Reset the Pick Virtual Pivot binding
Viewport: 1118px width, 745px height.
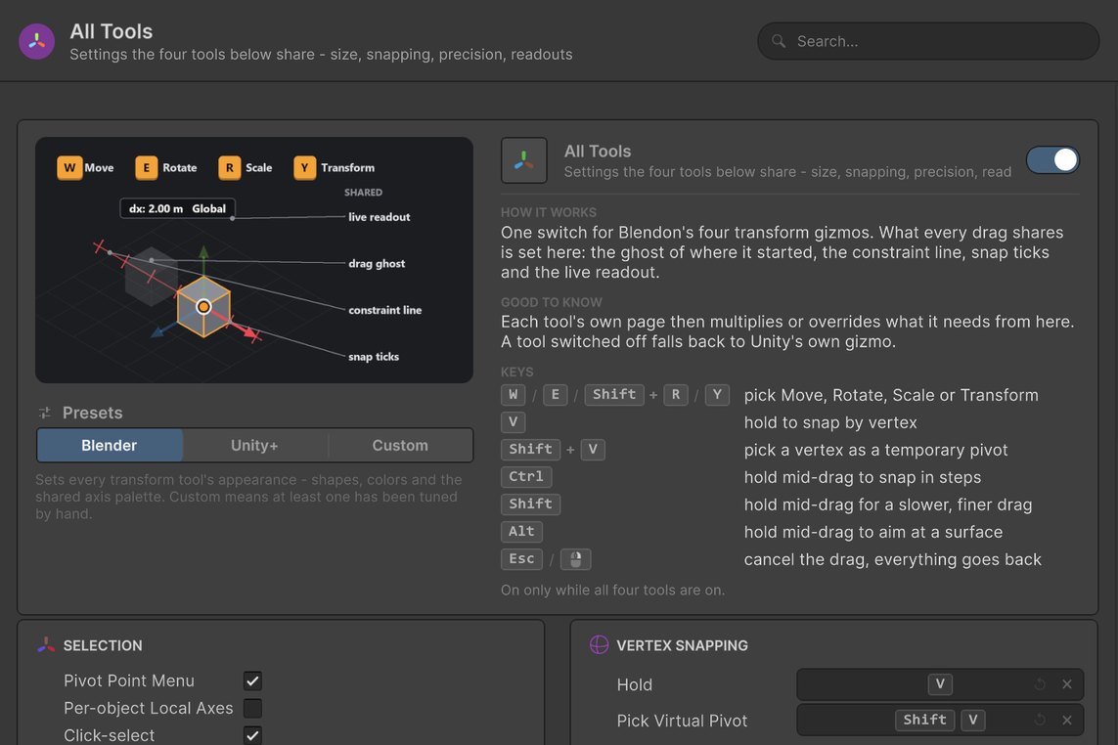click(1040, 720)
